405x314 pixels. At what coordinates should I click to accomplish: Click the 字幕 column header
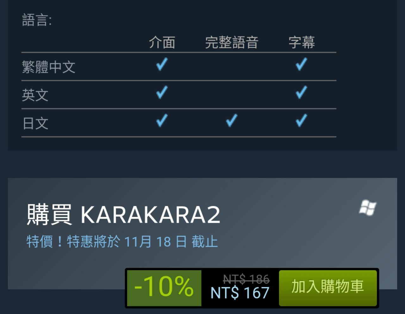click(302, 42)
